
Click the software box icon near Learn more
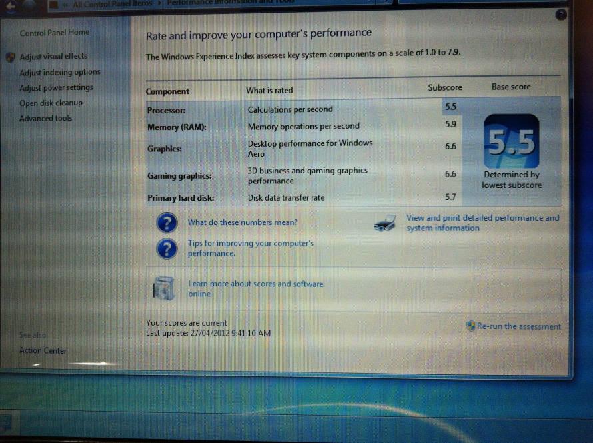pos(163,288)
